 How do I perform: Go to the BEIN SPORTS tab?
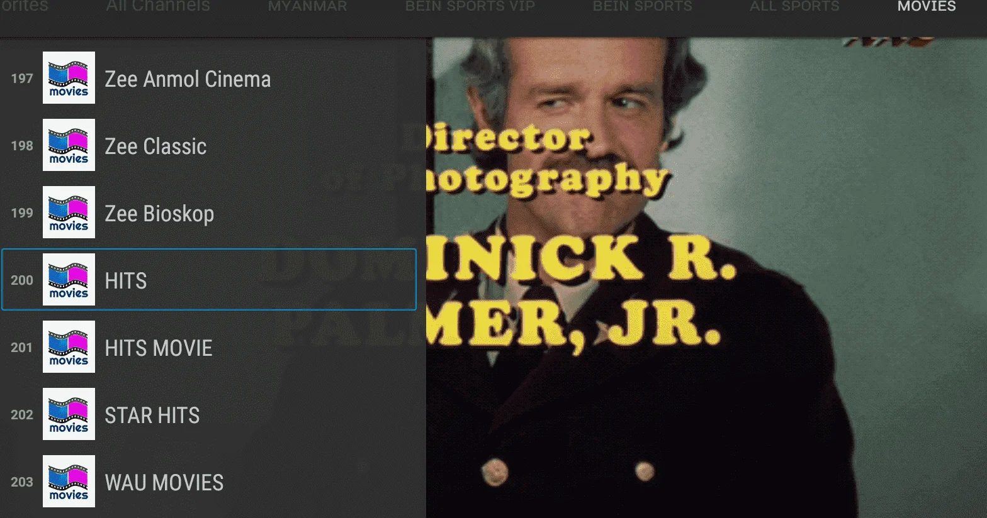(x=643, y=6)
